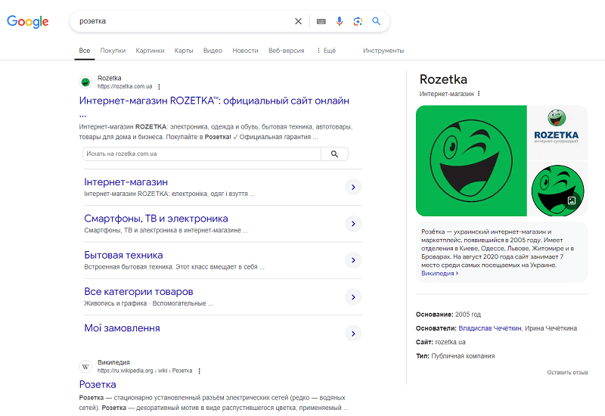The width and height of the screenshot is (605, 416).
Task: Open Все категории товаров sitelink
Action: tap(138, 292)
